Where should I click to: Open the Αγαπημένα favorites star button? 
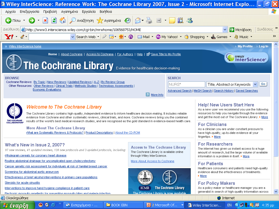pos(109,21)
